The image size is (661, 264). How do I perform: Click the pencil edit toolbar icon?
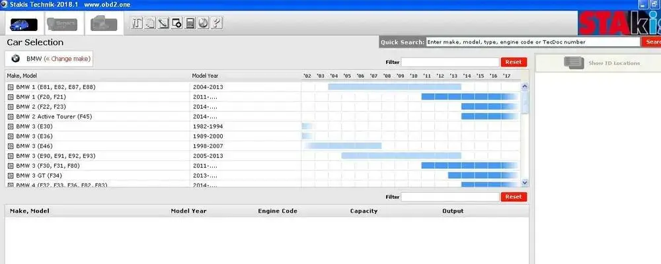[x=163, y=22]
